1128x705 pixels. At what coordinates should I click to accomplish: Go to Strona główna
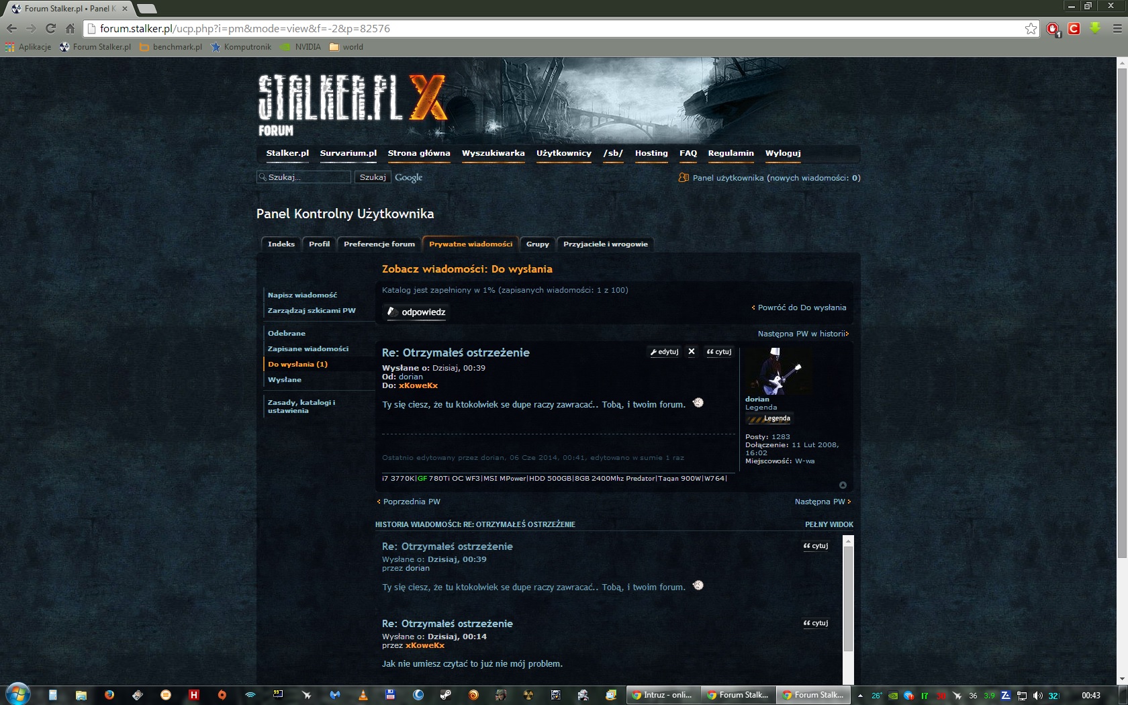click(419, 153)
